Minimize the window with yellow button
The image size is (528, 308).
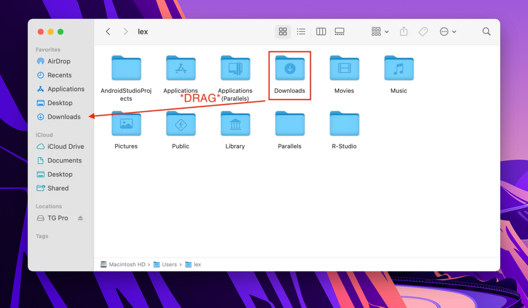tap(51, 32)
